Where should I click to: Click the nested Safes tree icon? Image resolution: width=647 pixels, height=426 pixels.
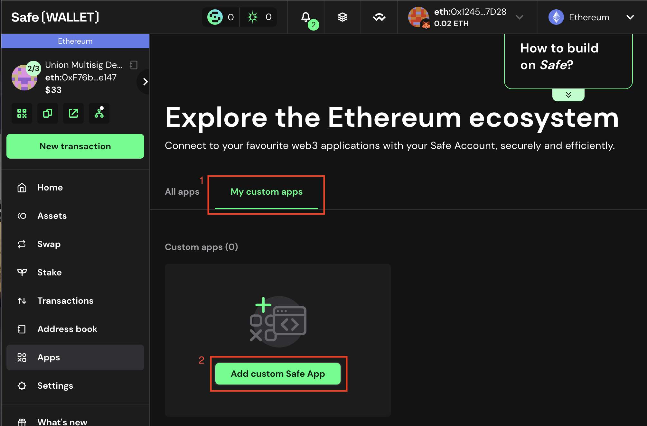coord(99,113)
